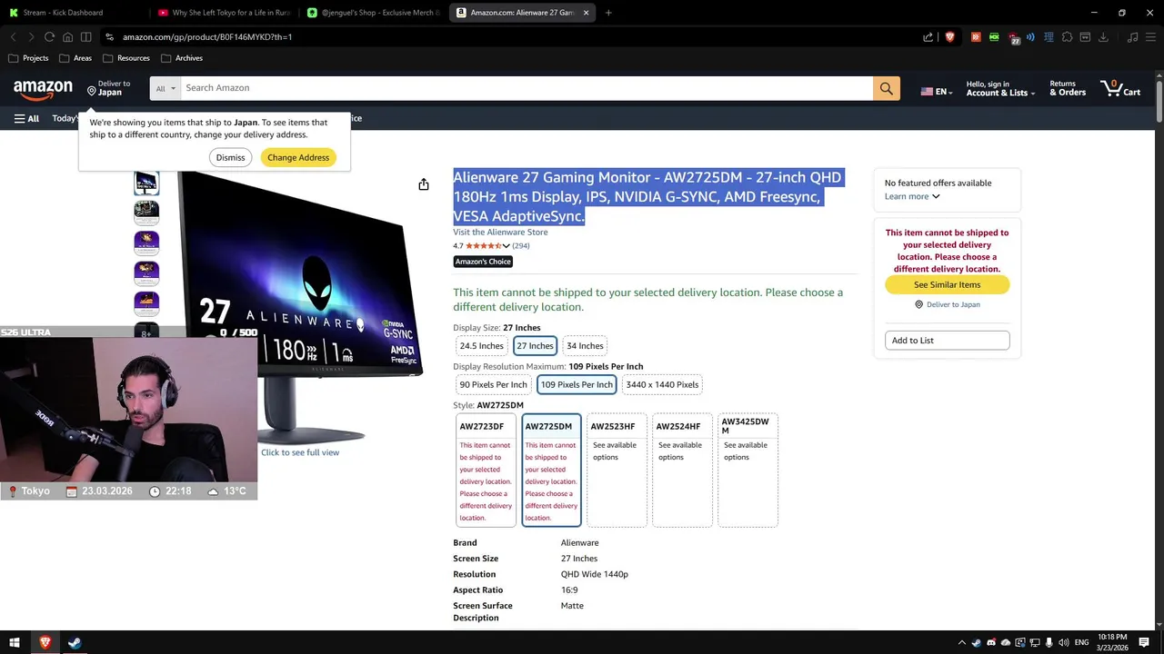Open the shopping cart icon

point(1120,88)
